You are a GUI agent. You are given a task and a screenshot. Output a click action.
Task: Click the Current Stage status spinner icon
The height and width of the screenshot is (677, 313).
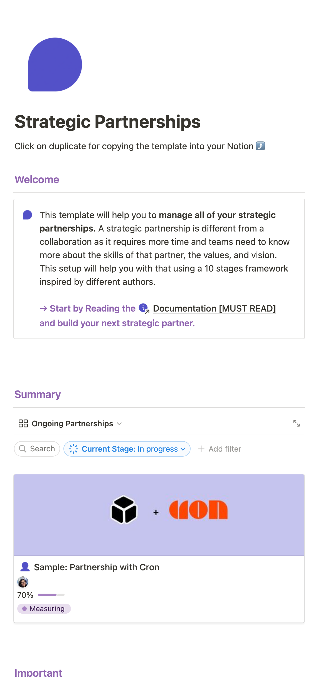click(73, 449)
